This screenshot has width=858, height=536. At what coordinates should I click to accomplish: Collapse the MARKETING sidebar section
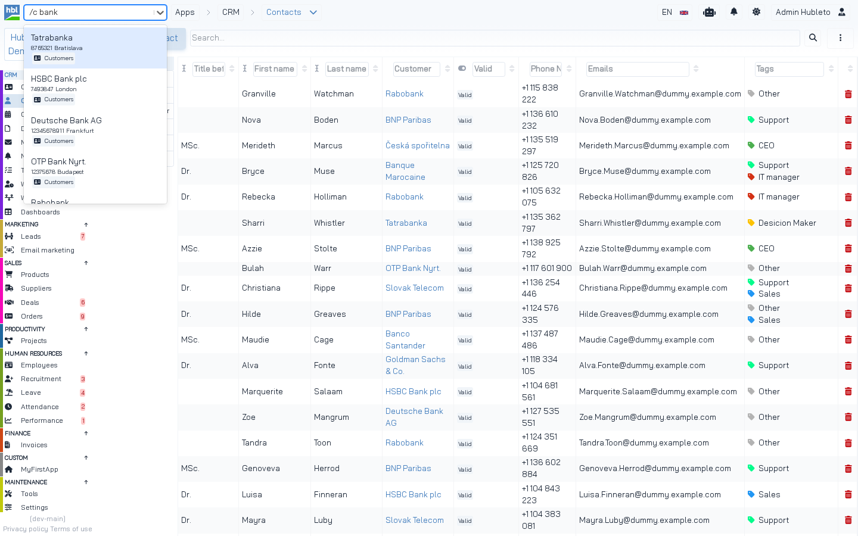(86, 225)
